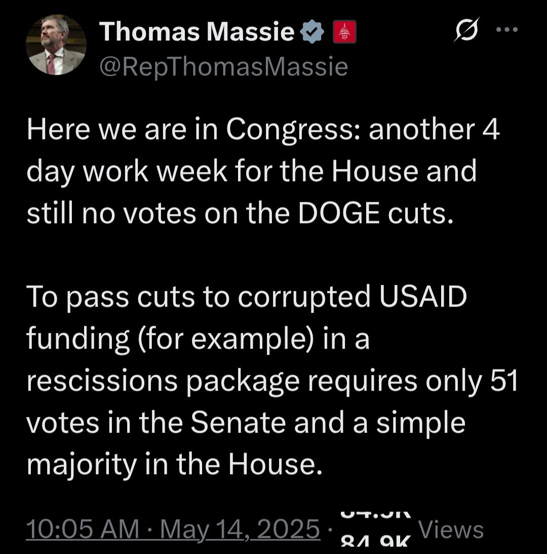Viewport: 547px width, 554px height.
Task: Click the phrase "day work week"
Action: (126, 173)
